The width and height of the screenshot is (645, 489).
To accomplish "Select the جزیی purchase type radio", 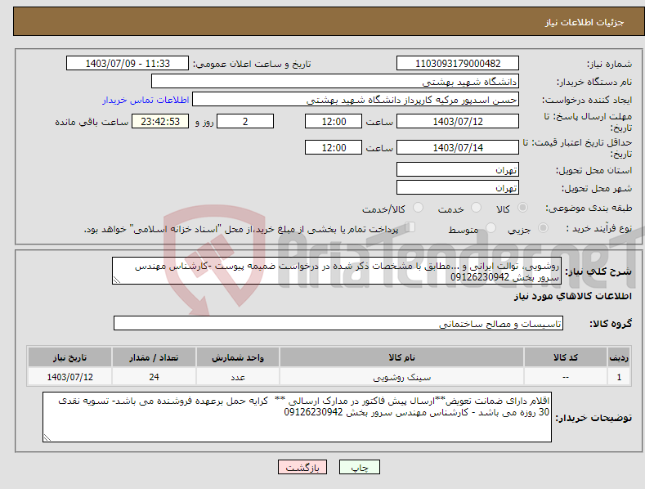I will 543,227.
